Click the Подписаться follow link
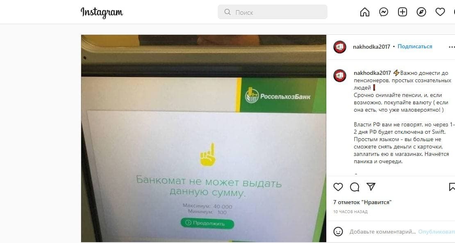Screen dimensions: 455x243 coord(415,46)
